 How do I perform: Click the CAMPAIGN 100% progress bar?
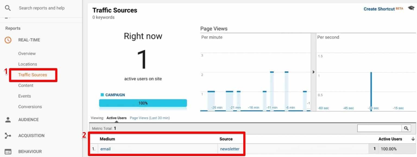[x=143, y=103]
